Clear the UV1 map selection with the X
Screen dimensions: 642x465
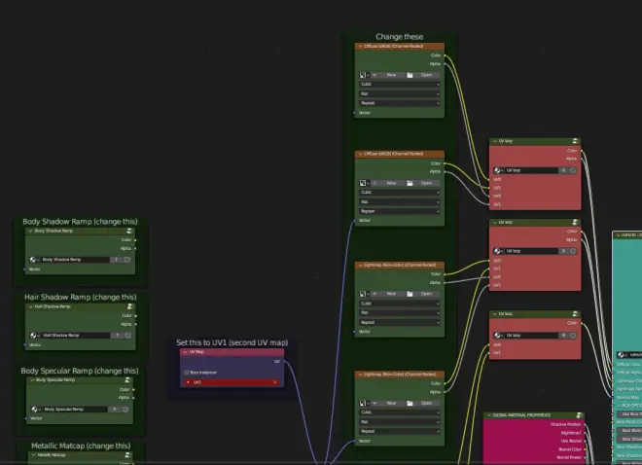[x=274, y=382]
